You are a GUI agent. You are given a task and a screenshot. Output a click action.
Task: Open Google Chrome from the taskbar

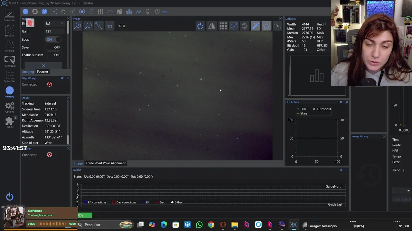point(211,225)
